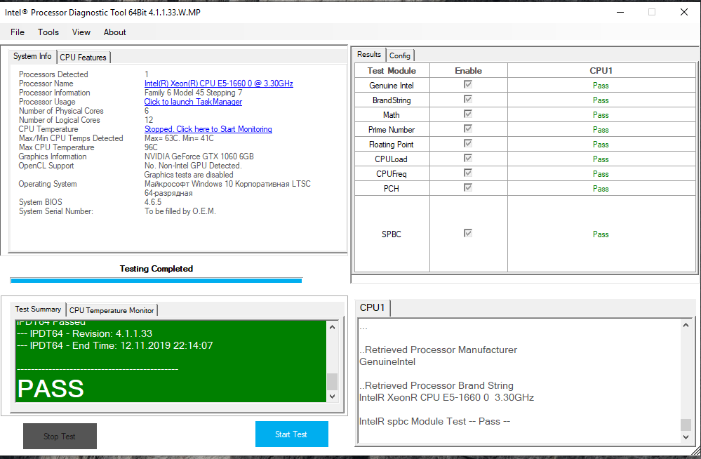
Task: Click the launch TaskManager link
Action: coord(193,102)
